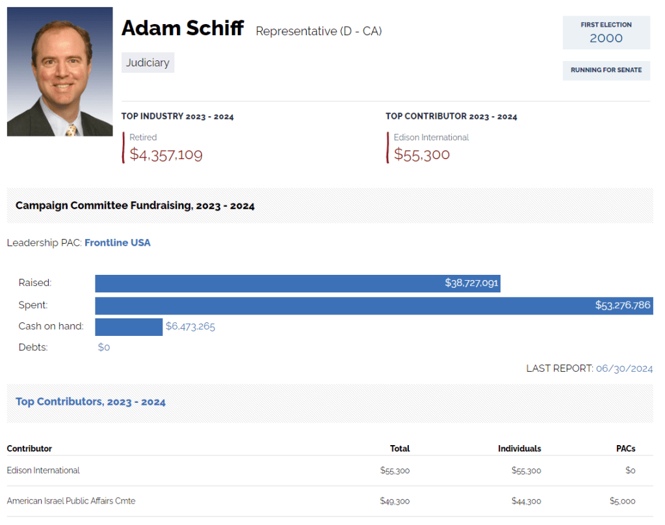Click top contributor amount $55,300

click(x=422, y=155)
